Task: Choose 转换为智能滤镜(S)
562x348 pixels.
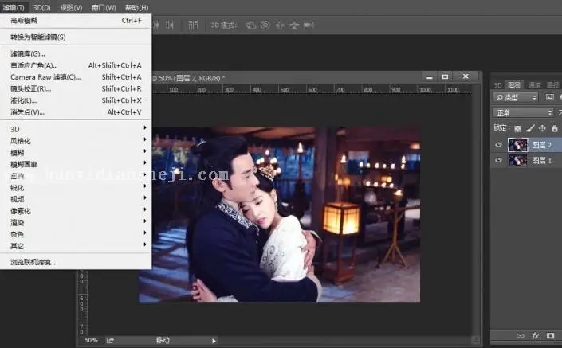Action: (76, 37)
